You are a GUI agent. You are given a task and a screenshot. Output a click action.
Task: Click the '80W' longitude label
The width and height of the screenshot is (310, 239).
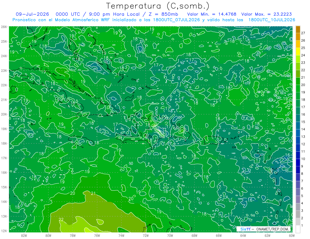click(x=48, y=235)
